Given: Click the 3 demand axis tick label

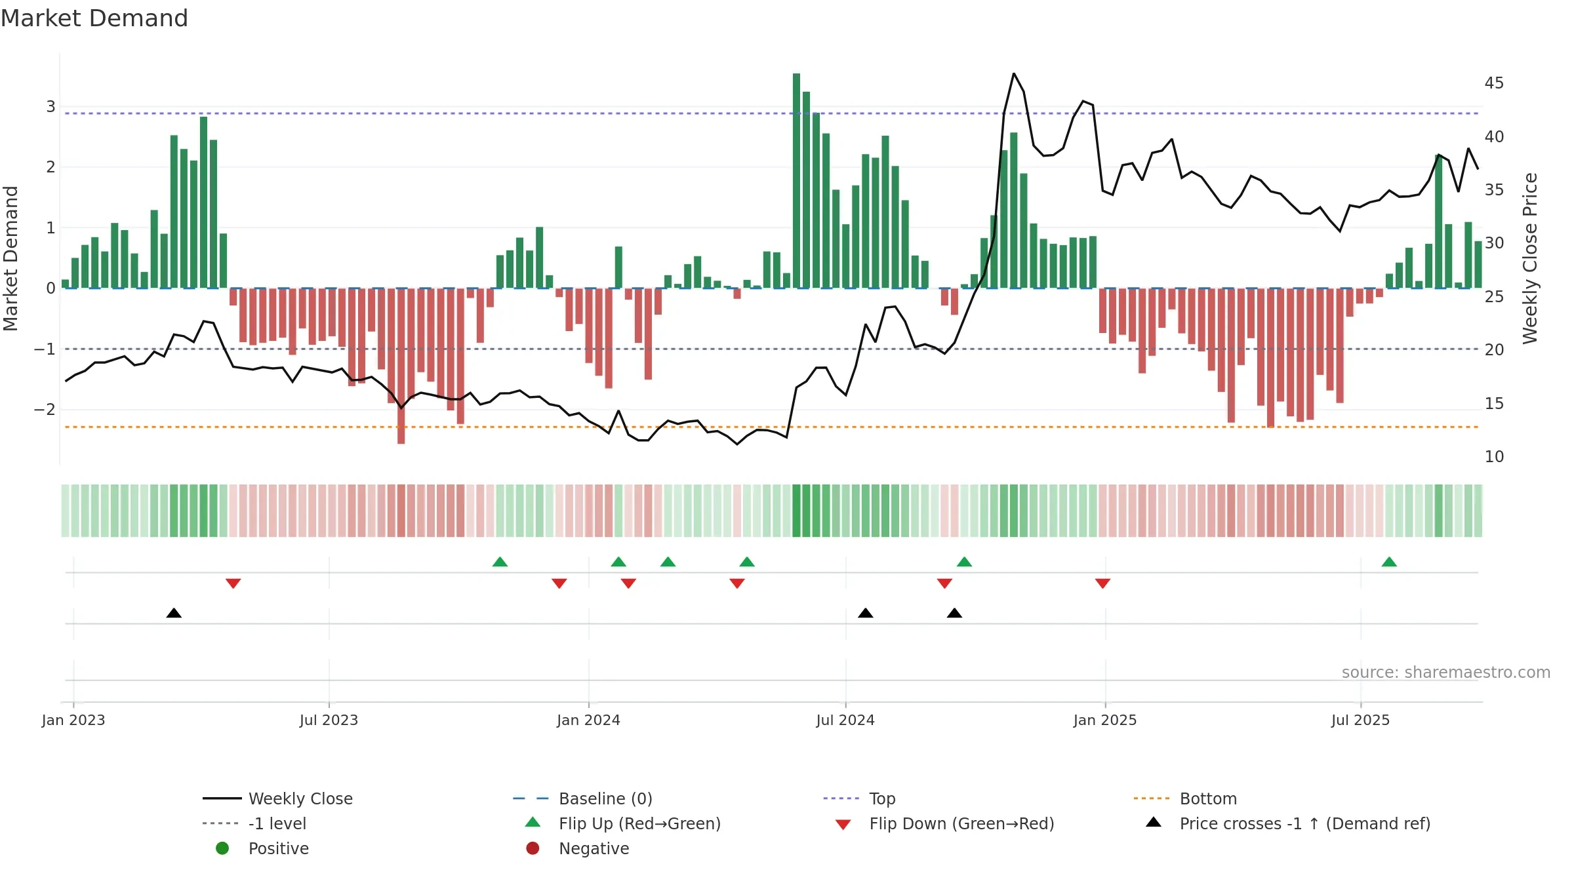Looking at the screenshot, I should pos(50,106).
